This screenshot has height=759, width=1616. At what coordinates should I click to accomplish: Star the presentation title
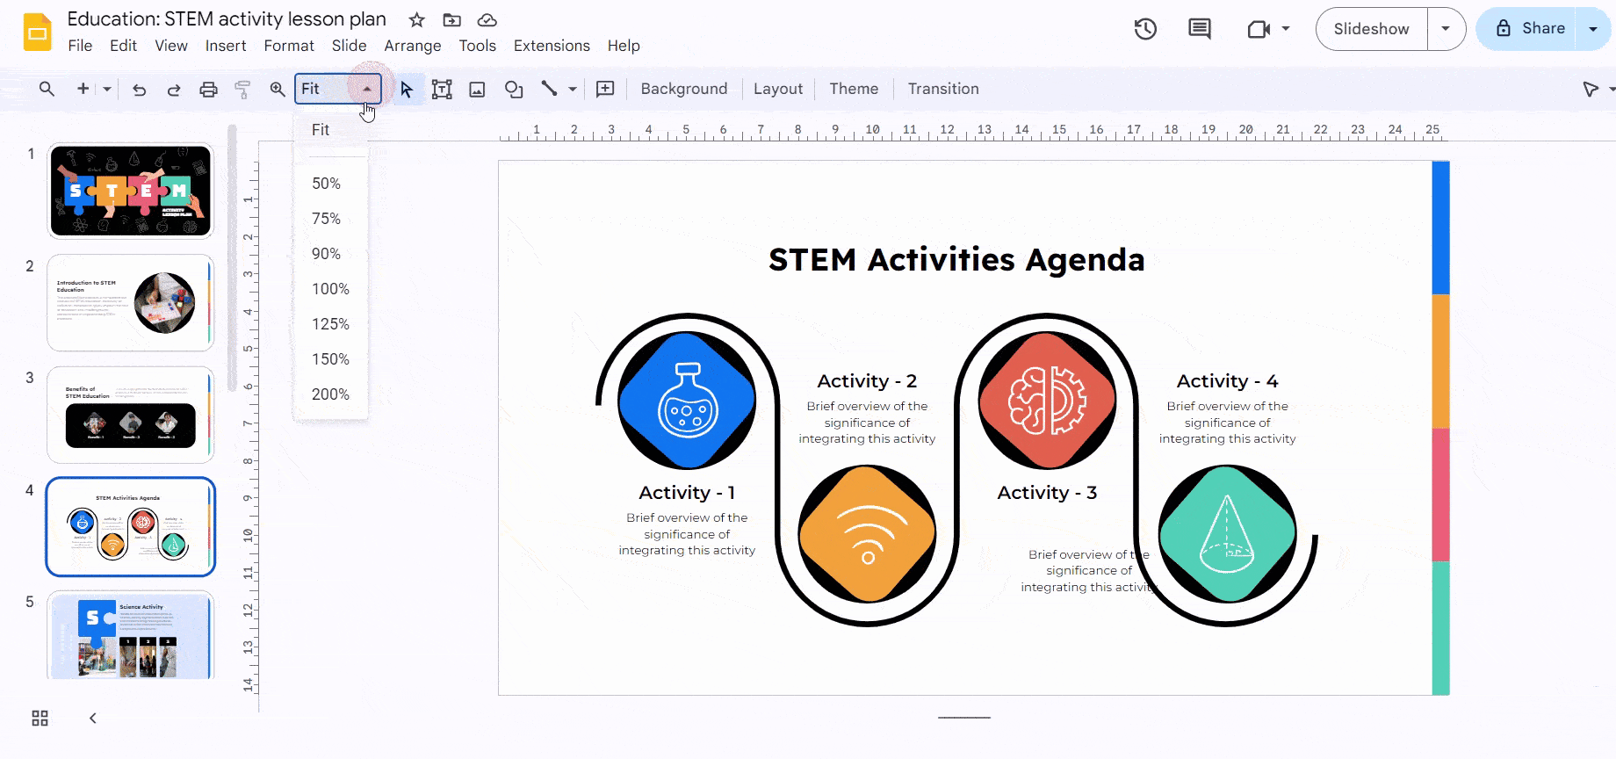tap(416, 20)
